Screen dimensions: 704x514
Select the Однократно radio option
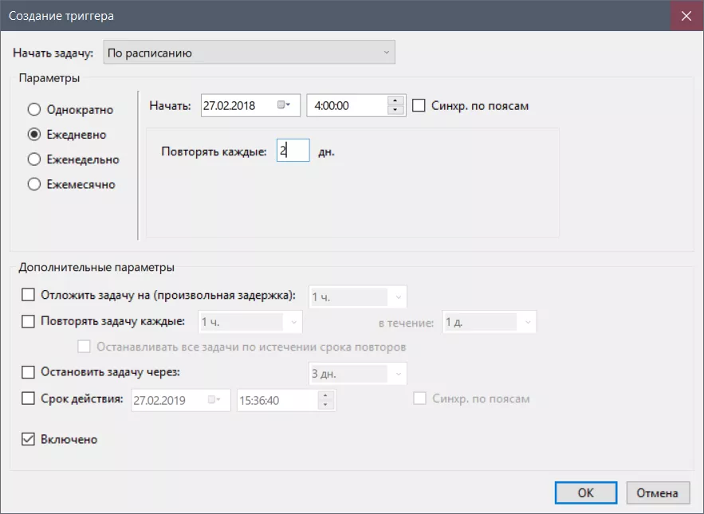[34, 110]
